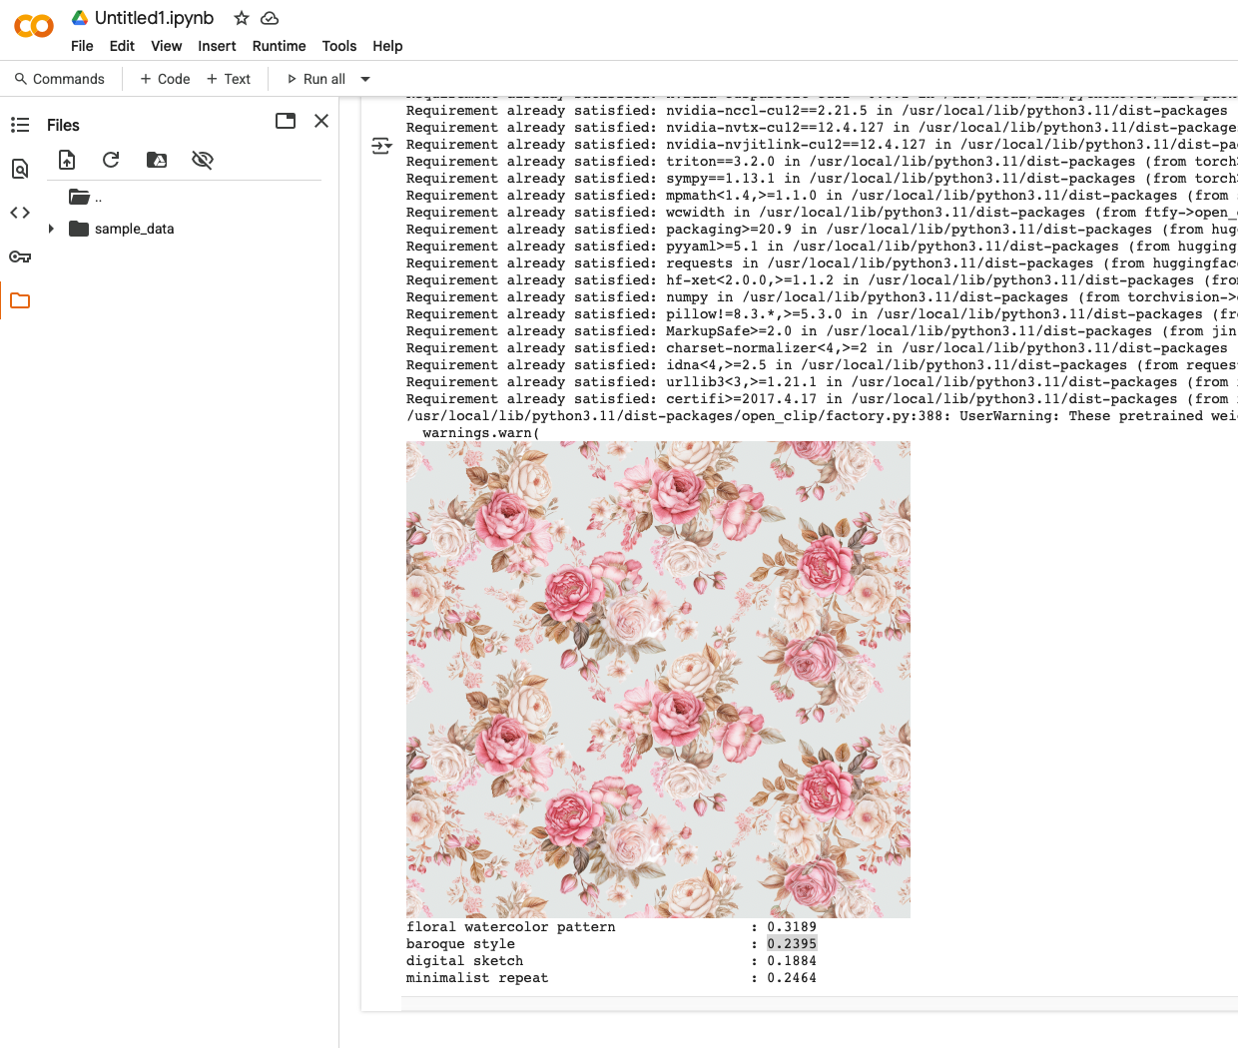
Task: Expand the sample_data folder arrow
Action: (51, 229)
